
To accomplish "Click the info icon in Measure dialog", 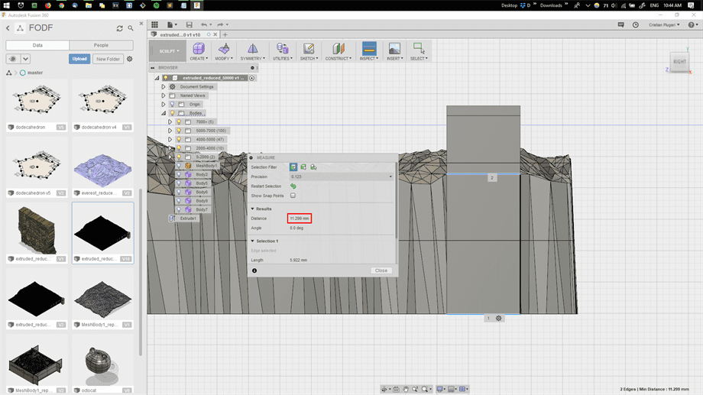I will [254, 270].
